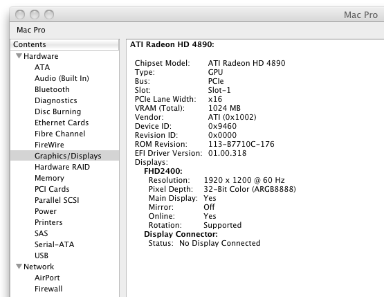384x297 pixels.
Task: Open the Ethernet Cards section
Action: 62,123
